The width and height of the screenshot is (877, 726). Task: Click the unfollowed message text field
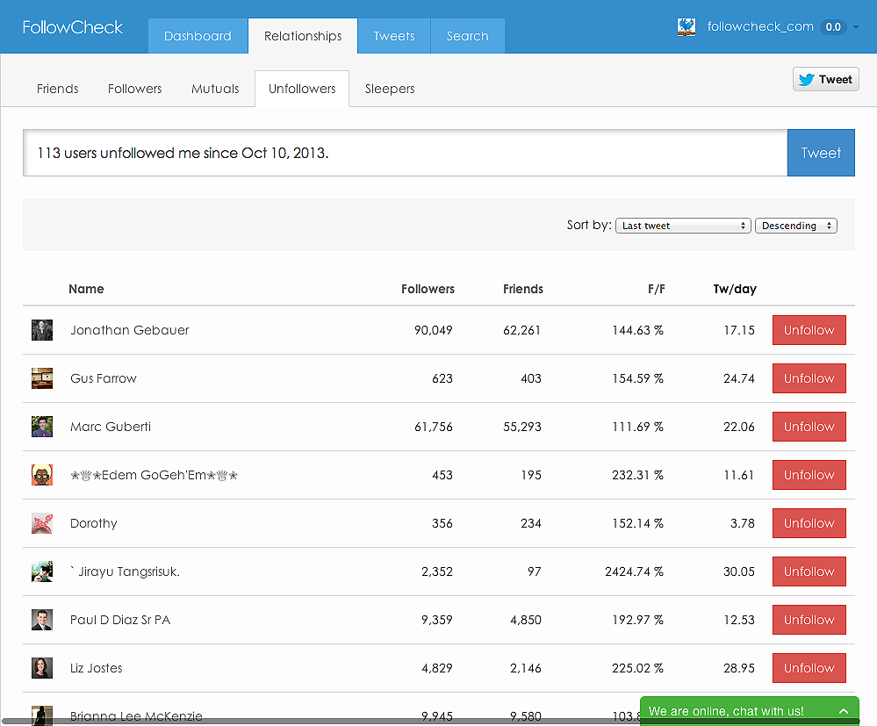click(404, 153)
